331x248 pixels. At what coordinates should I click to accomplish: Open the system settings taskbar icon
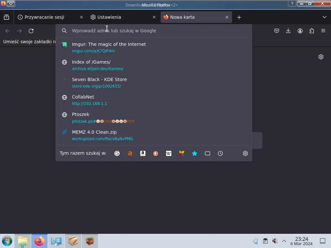click(56, 241)
